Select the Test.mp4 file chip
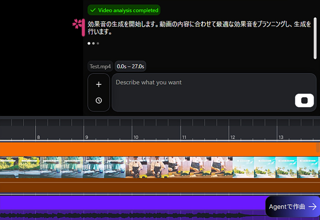The width and height of the screenshot is (320, 220). (100, 66)
